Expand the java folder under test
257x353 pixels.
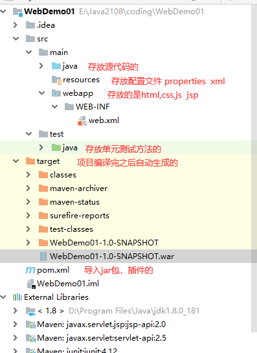[41, 147]
